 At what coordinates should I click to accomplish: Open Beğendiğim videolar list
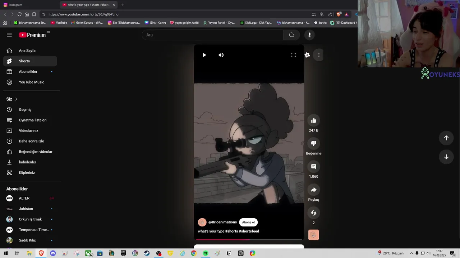pos(30,152)
